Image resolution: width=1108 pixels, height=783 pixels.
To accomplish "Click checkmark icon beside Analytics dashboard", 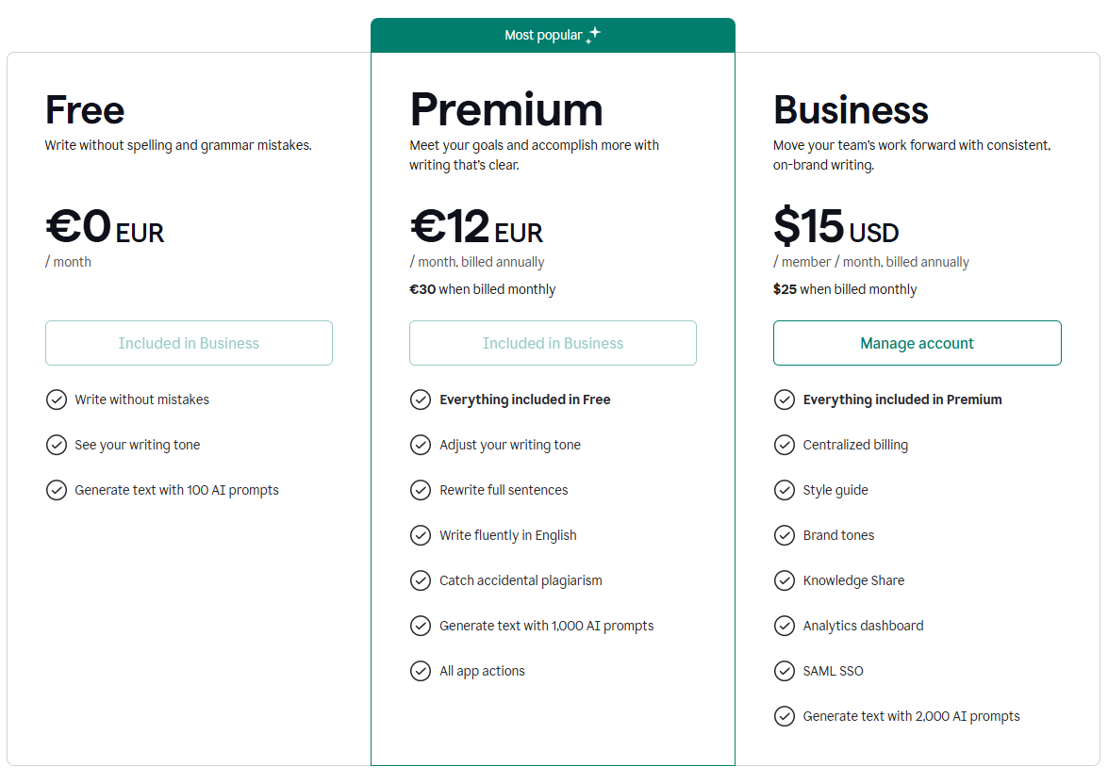I will 785,626.
